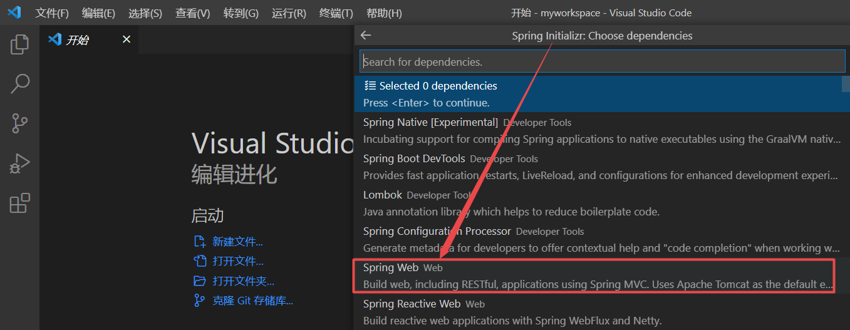The height and width of the screenshot is (330, 850).
Task: Click the git icon beside 克隆 Git 存储库
Action: coord(199,300)
